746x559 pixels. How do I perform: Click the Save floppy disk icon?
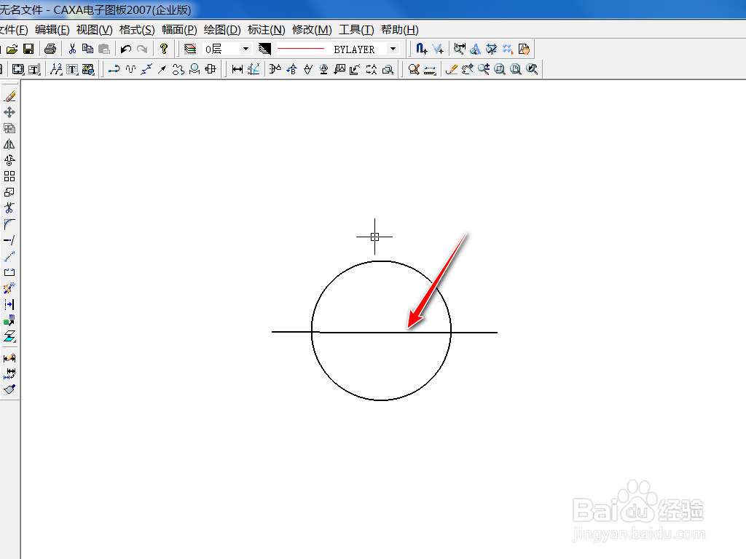pos(28,49)
